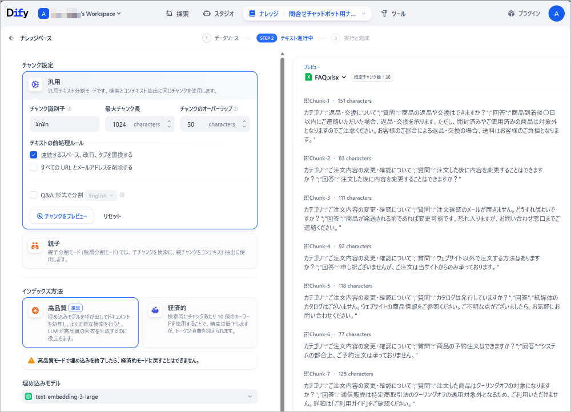Click the back arrow beside ナレッジベース
This screenshot has height=412, width=571.
[x=11, y=38]
